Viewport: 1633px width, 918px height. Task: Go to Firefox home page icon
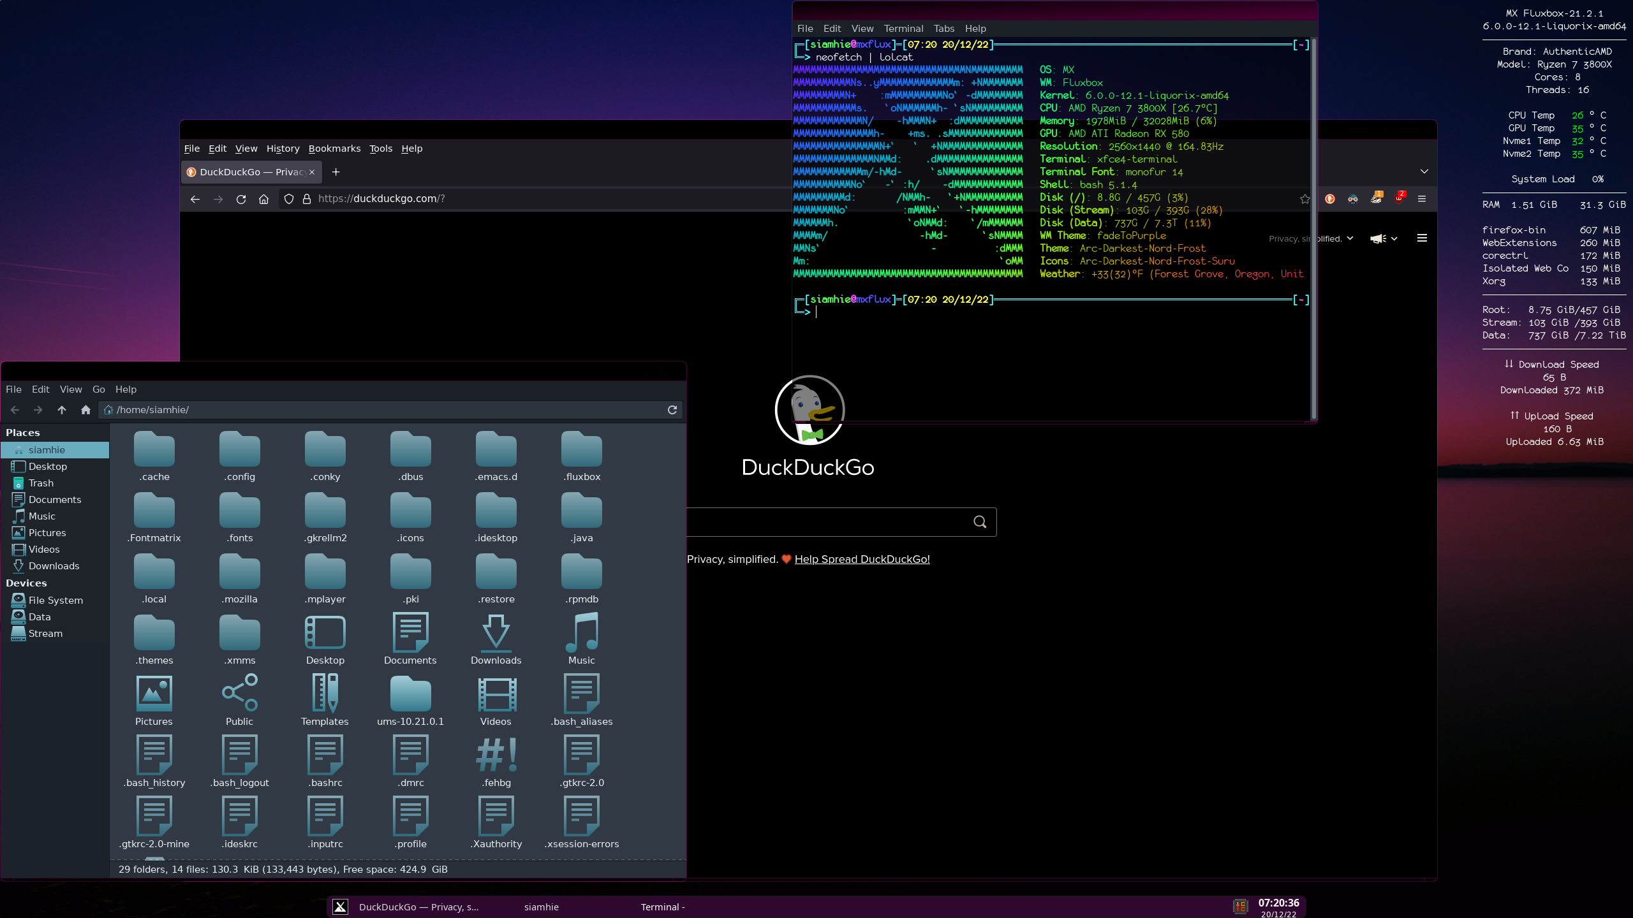point(264,199)
